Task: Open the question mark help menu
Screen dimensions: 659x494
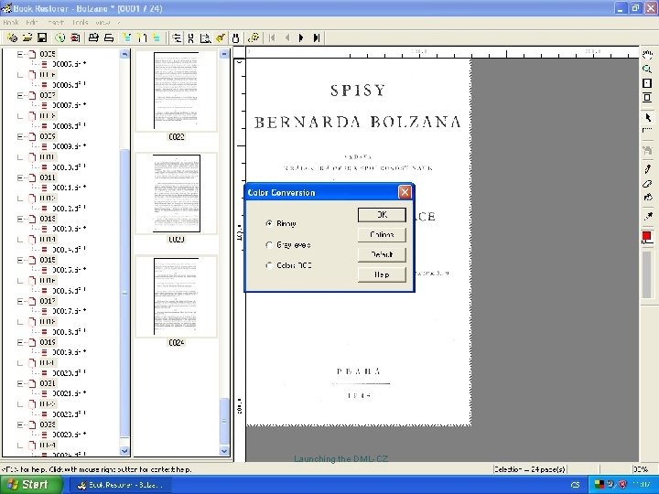Action: click(119, 23)
